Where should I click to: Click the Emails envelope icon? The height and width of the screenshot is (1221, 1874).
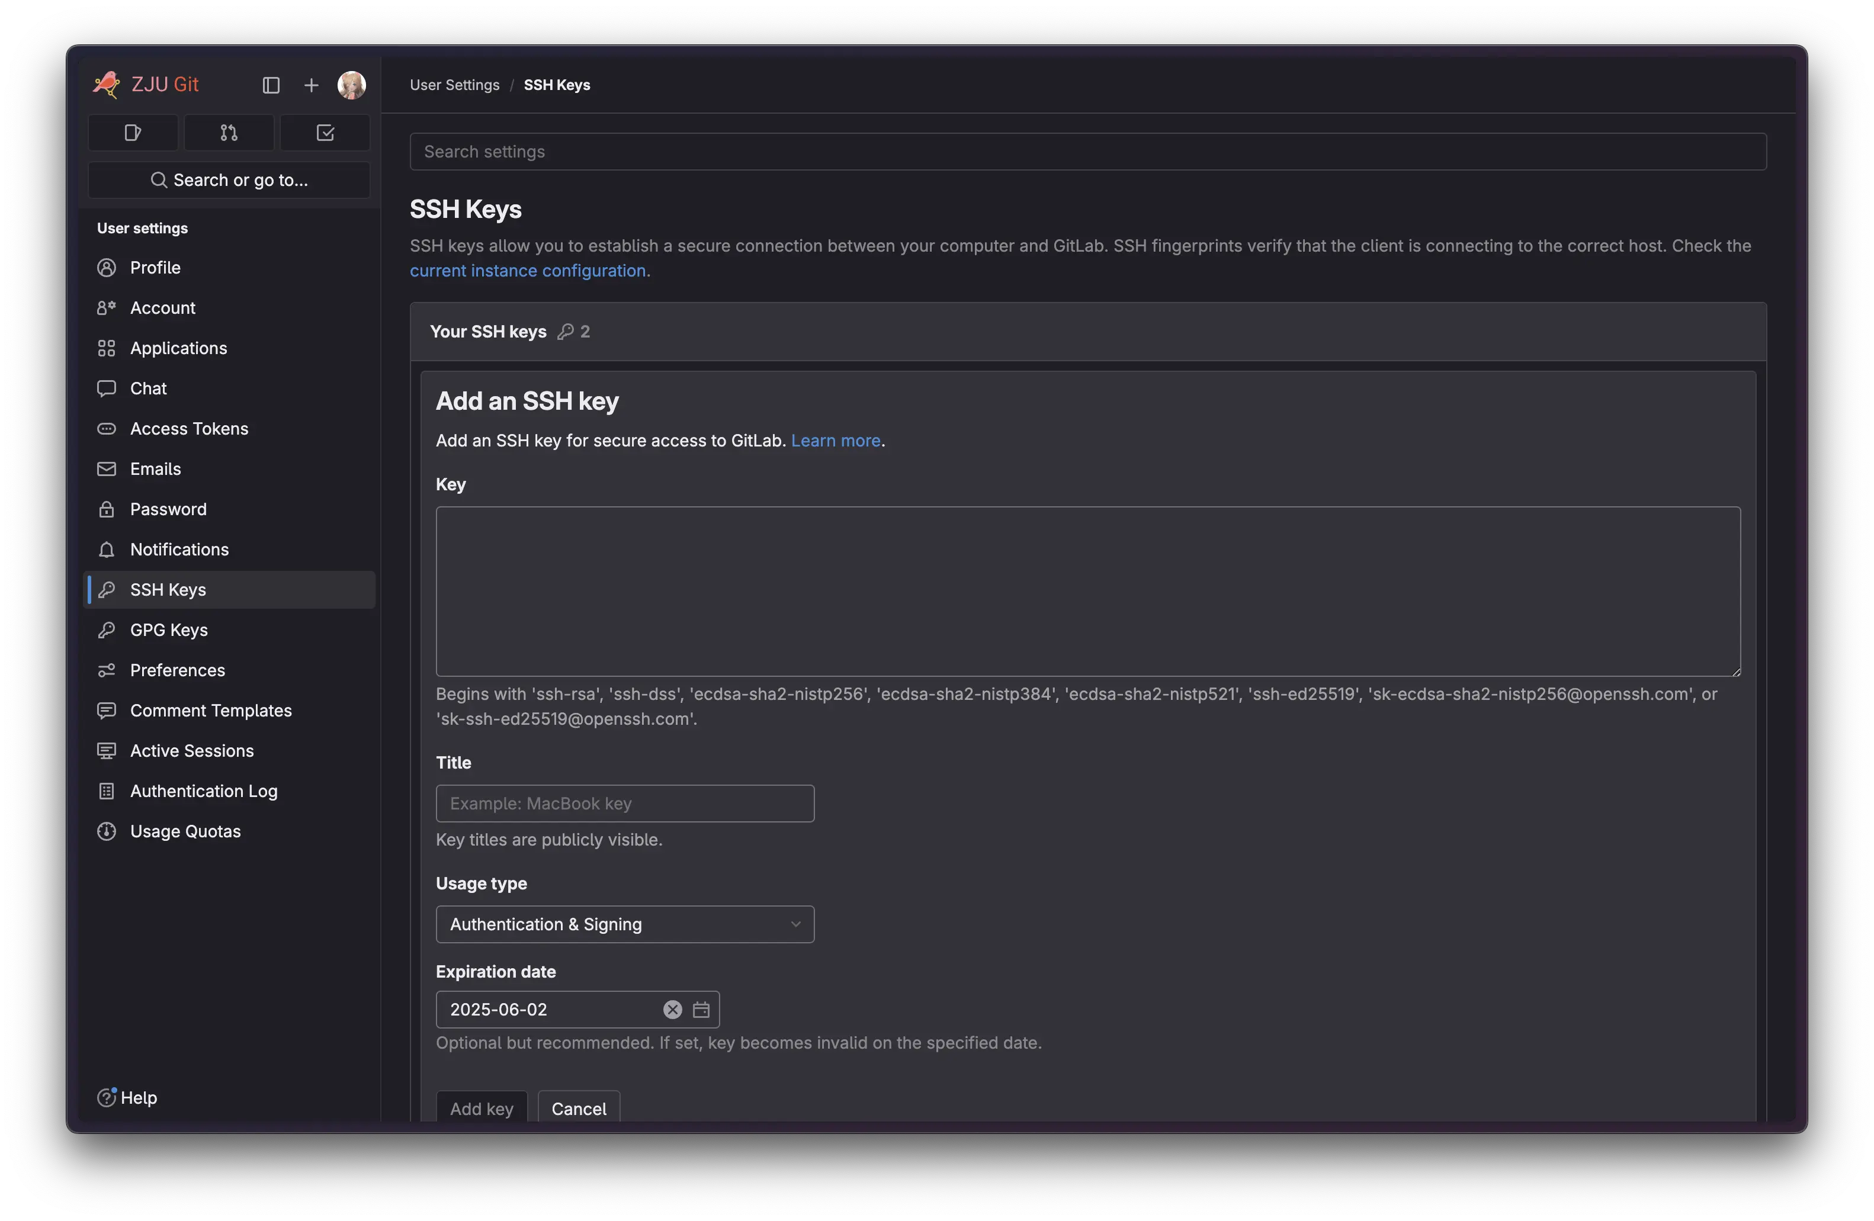click(x=106, y=468)
